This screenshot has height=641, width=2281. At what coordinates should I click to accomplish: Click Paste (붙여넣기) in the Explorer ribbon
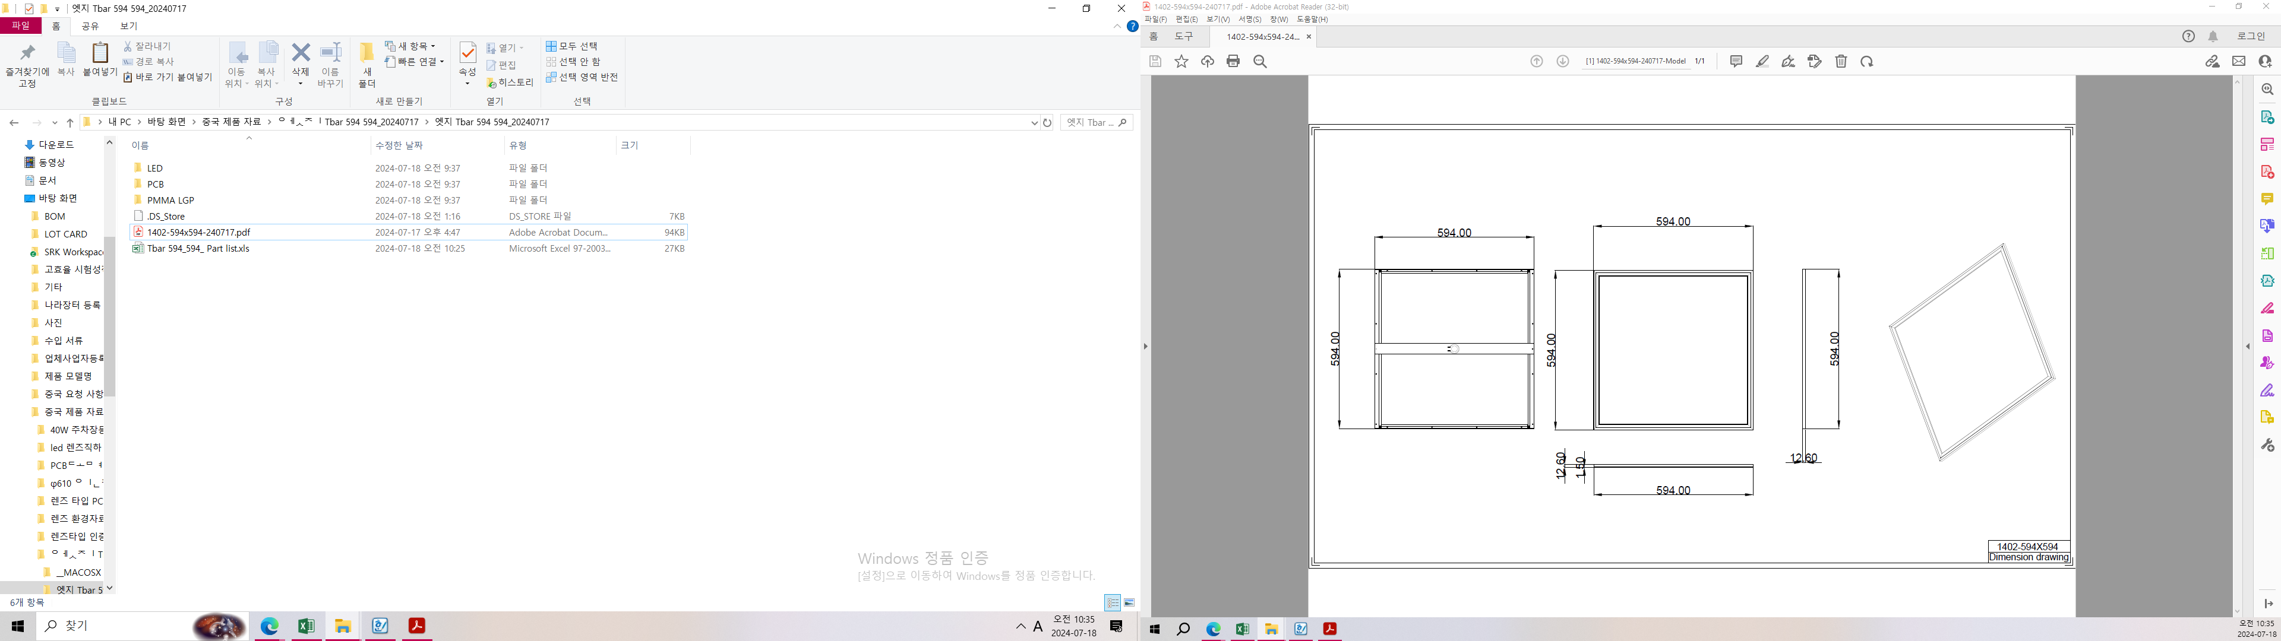[x=100, y=60]
